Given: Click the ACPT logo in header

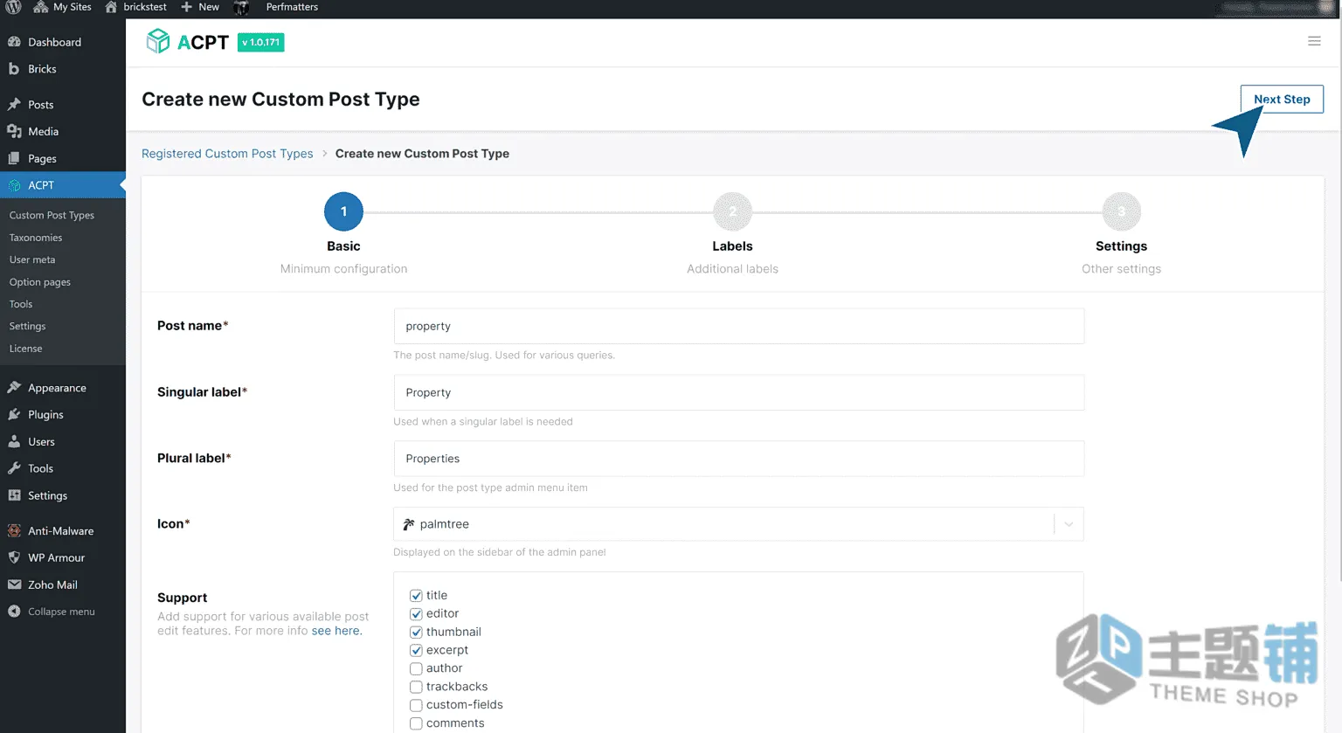Looking at the screenshot, I should [187, 42].
